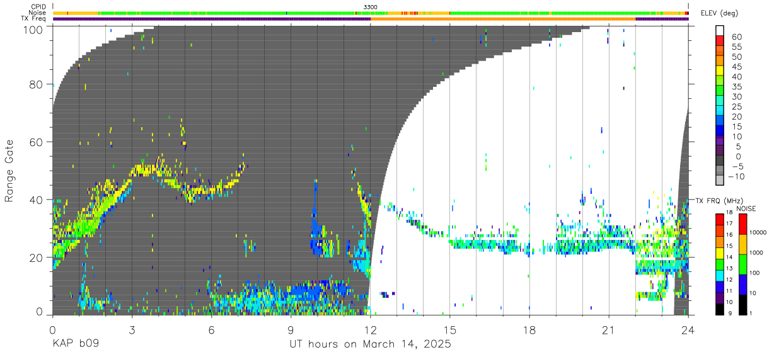The height and width of the screenshot is (357, 774).
Task: Click the 3 tick label on the UT hours axis
Action: pyautogui.click(x=132, y=330)
